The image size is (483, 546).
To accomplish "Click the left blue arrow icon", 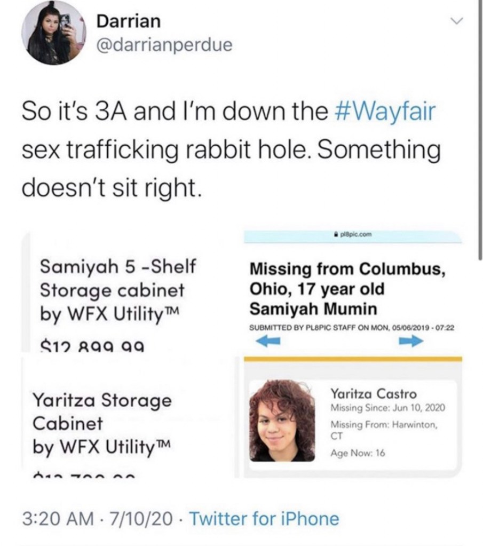I will tap(268, 340).
